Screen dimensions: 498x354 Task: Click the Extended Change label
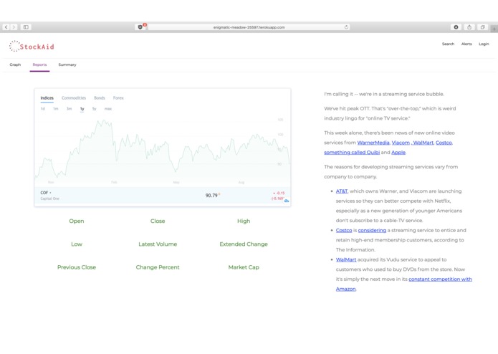(244, 244)
